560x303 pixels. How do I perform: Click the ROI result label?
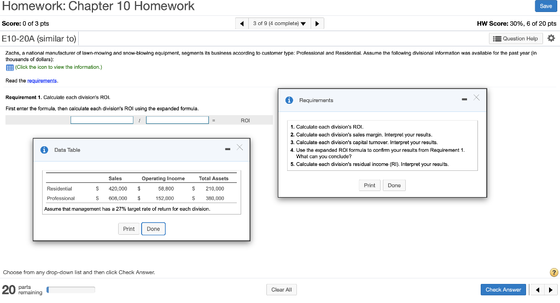[x=245, y=121]
